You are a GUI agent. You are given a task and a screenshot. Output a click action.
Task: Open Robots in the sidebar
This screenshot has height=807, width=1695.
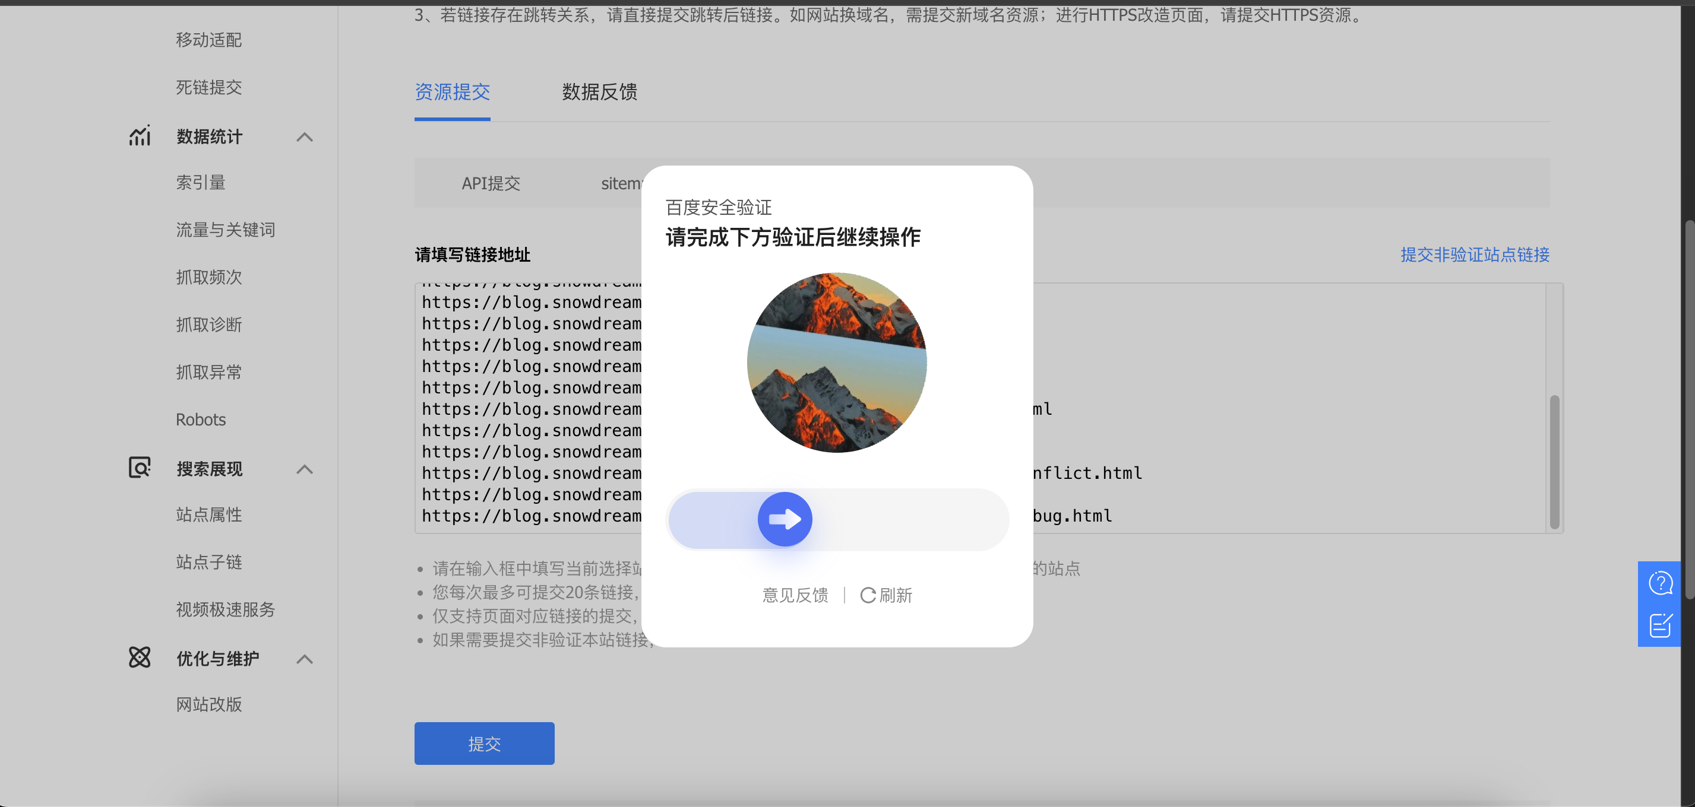(201, 420)
